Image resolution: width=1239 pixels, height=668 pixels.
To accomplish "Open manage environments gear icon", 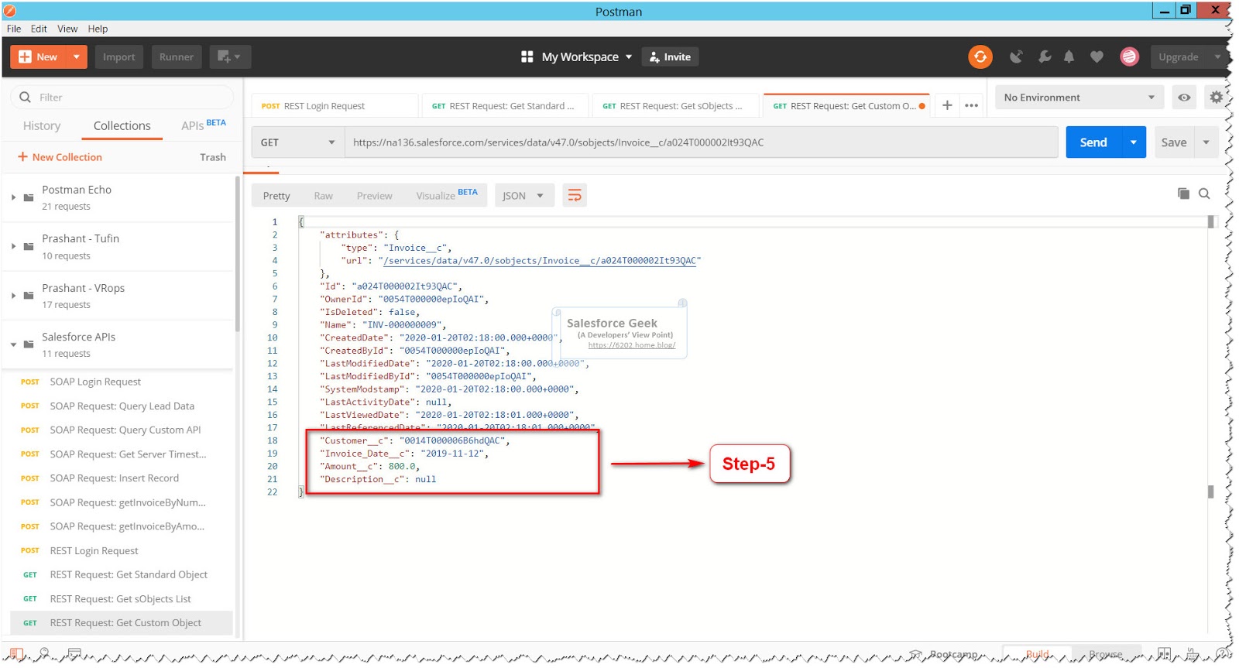I will 1216,98.
